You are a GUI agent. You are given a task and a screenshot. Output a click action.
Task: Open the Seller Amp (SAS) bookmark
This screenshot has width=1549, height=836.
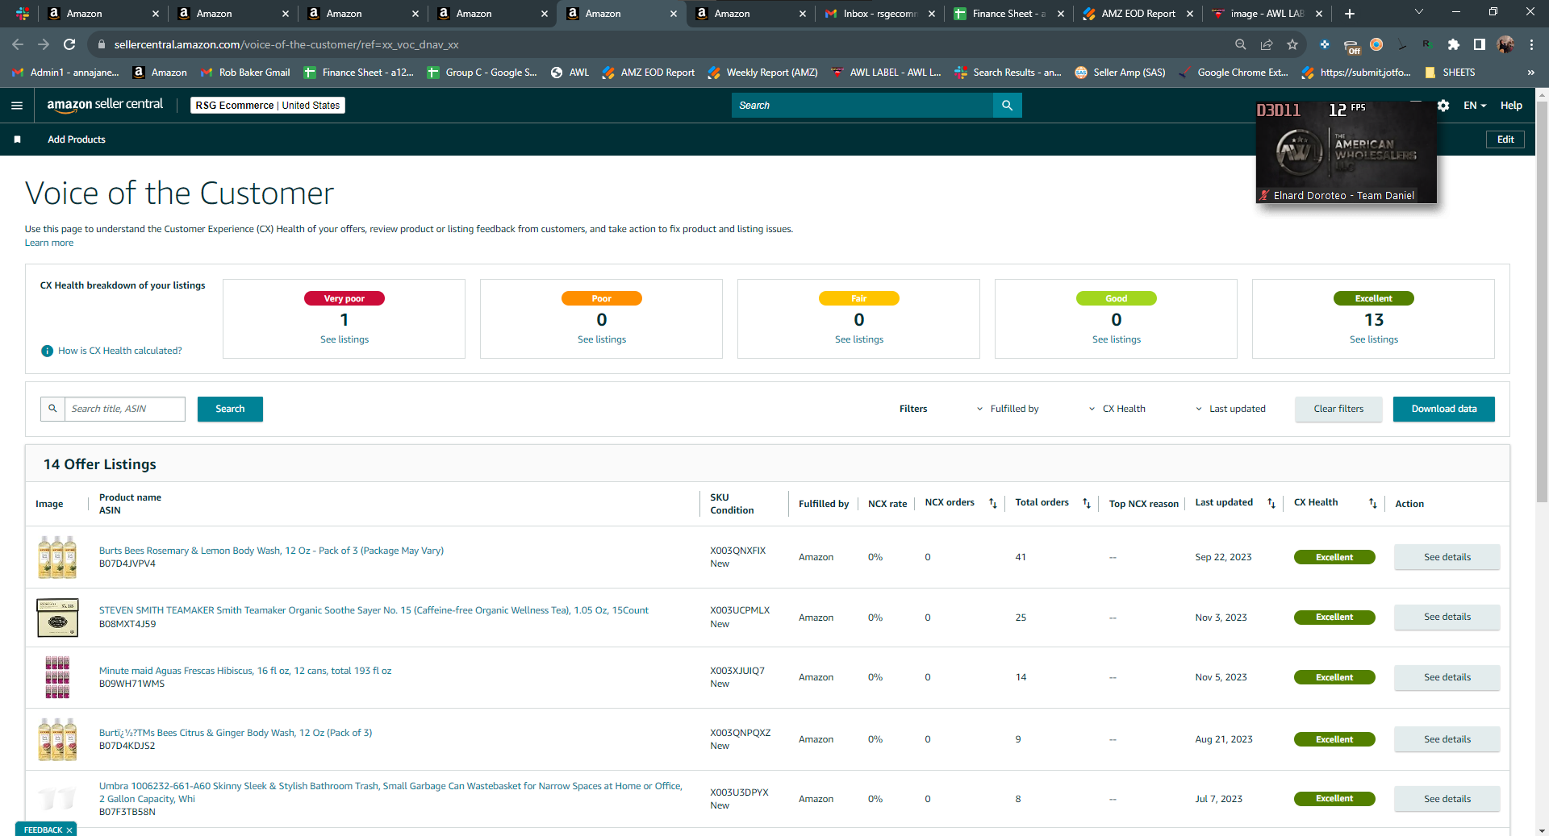coord(1120,73)
